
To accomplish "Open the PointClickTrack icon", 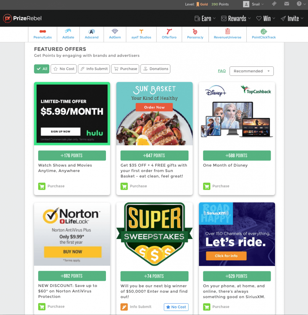I will 264,32.
